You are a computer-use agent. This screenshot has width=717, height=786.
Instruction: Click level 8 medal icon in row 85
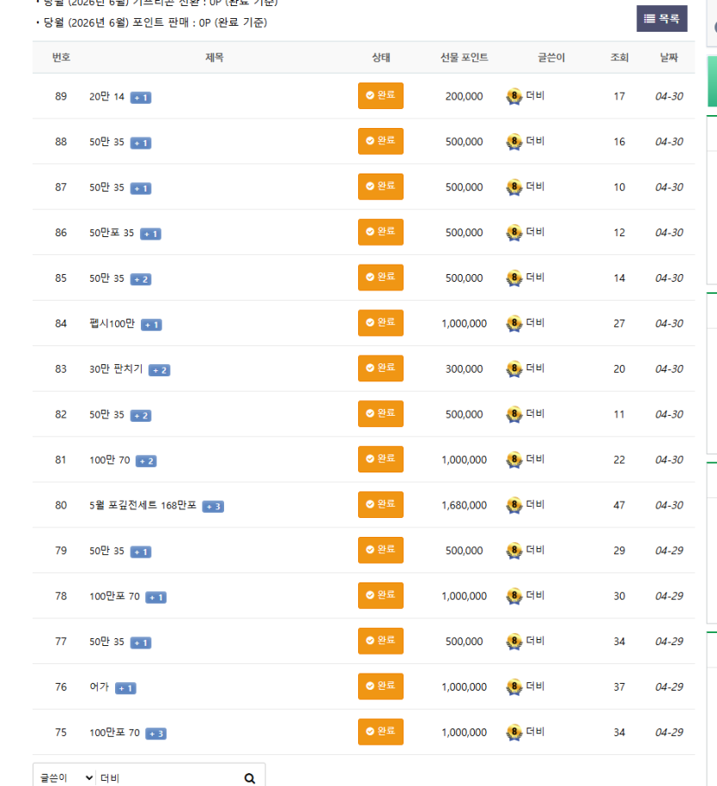[x=514, y=278]
